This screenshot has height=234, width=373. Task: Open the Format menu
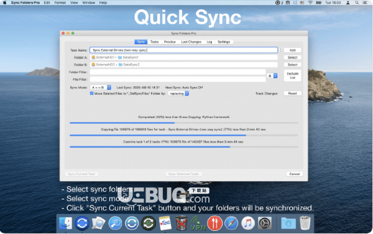point(60,2)
